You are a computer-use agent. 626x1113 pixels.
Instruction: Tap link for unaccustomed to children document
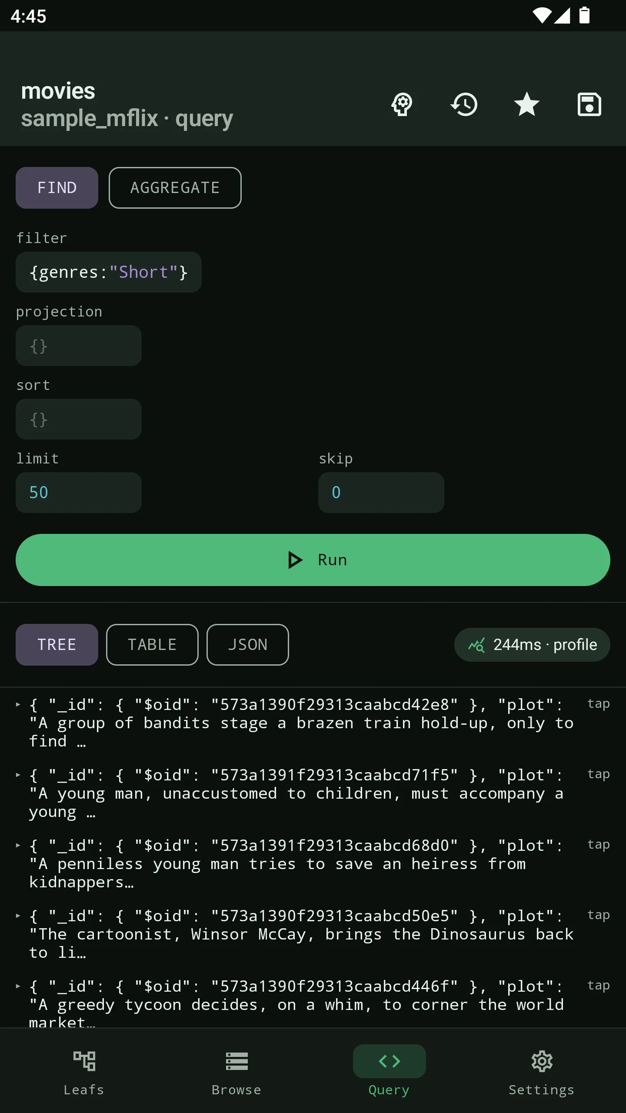[x=599, y=774]
